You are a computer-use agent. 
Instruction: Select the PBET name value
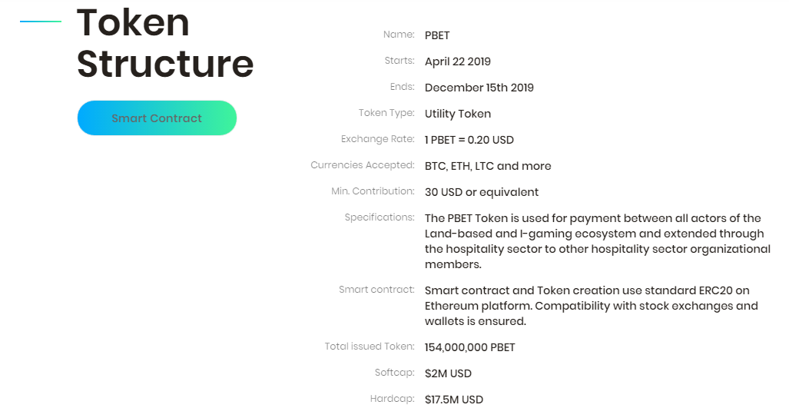point(437,35)
